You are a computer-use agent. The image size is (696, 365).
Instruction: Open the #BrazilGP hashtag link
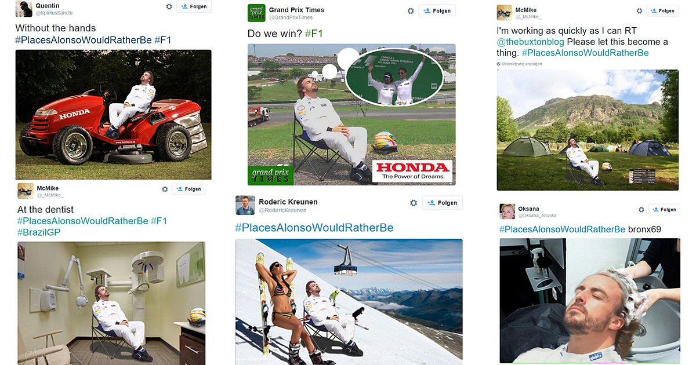click(x=39, y=232)
